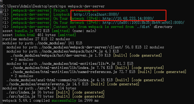Select the html-entities/lib/*.js 81.3 KiB line
The image size is (194, 104).
[70, 64]
